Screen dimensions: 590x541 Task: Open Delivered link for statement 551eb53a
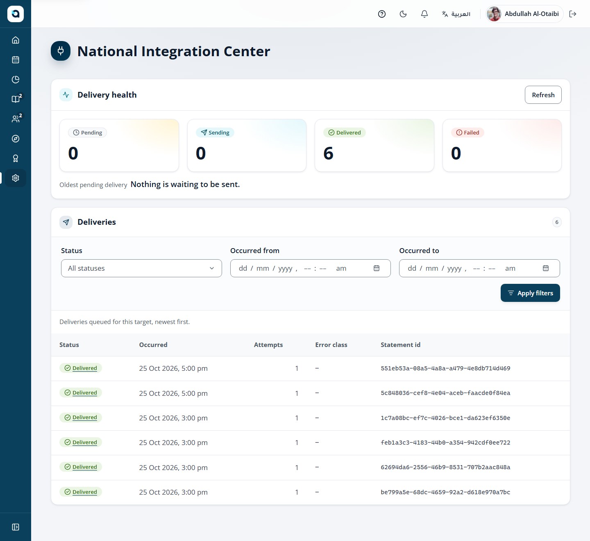[x=85, y=368]
